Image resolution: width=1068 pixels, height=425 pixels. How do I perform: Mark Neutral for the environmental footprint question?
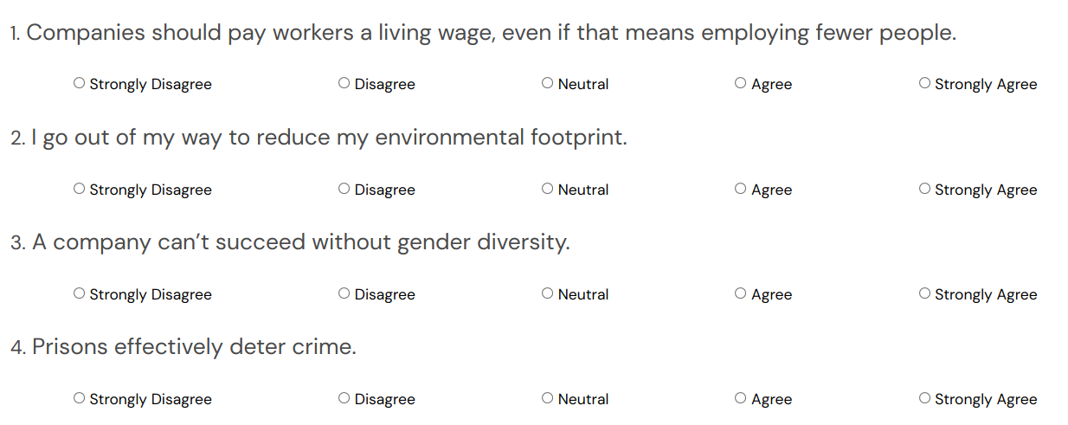coord(548,189)
